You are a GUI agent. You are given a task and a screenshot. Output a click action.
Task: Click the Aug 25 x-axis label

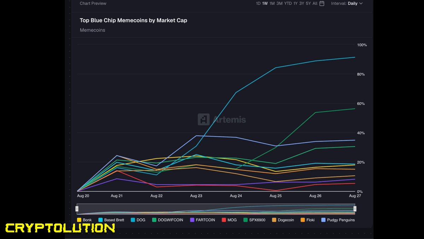point(276,195)
